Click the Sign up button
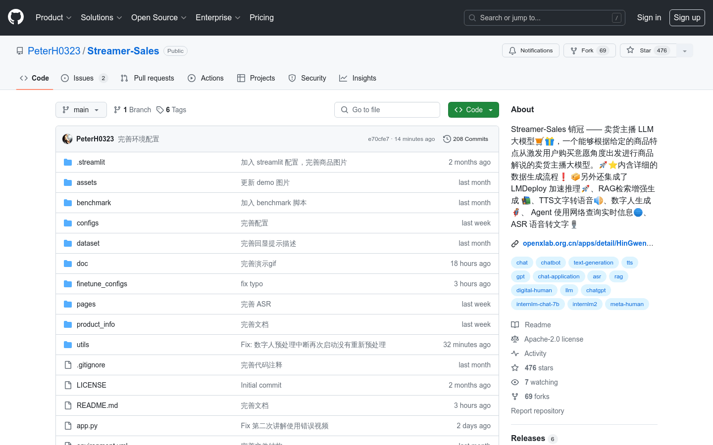 point(687,17)
